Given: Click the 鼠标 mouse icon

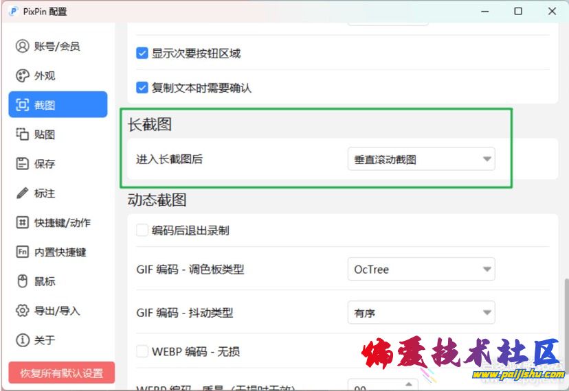Looking at the screenshot, I should pyautogui.click(x=23, y=281).
